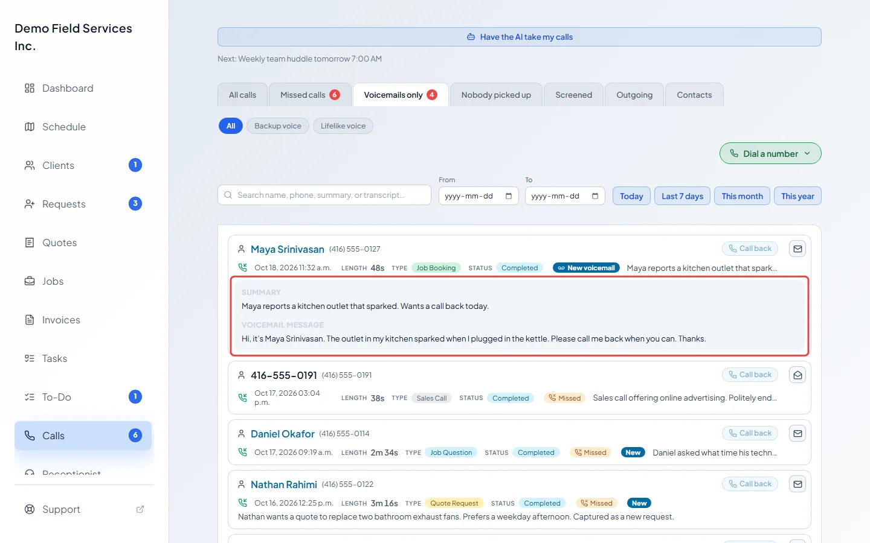870x543 pixels.
Task: Click the open-envelope icon on 416-555-0191 row
Action: coord(797,375)
